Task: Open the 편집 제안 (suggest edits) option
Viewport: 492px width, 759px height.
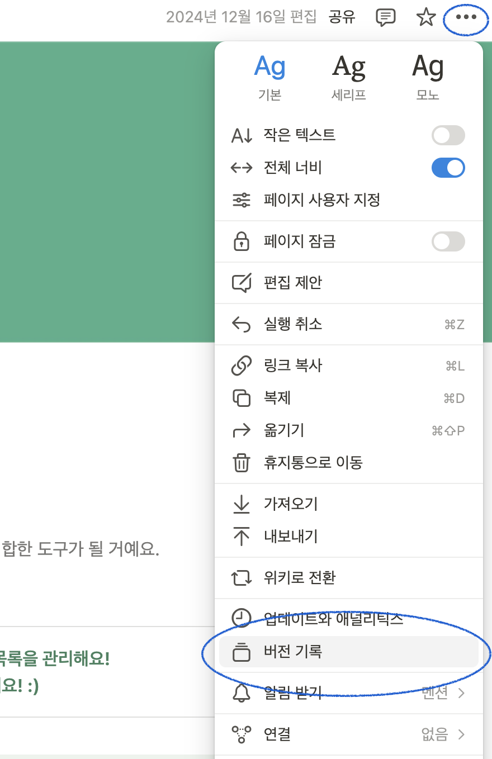Action: coord(291,282)
